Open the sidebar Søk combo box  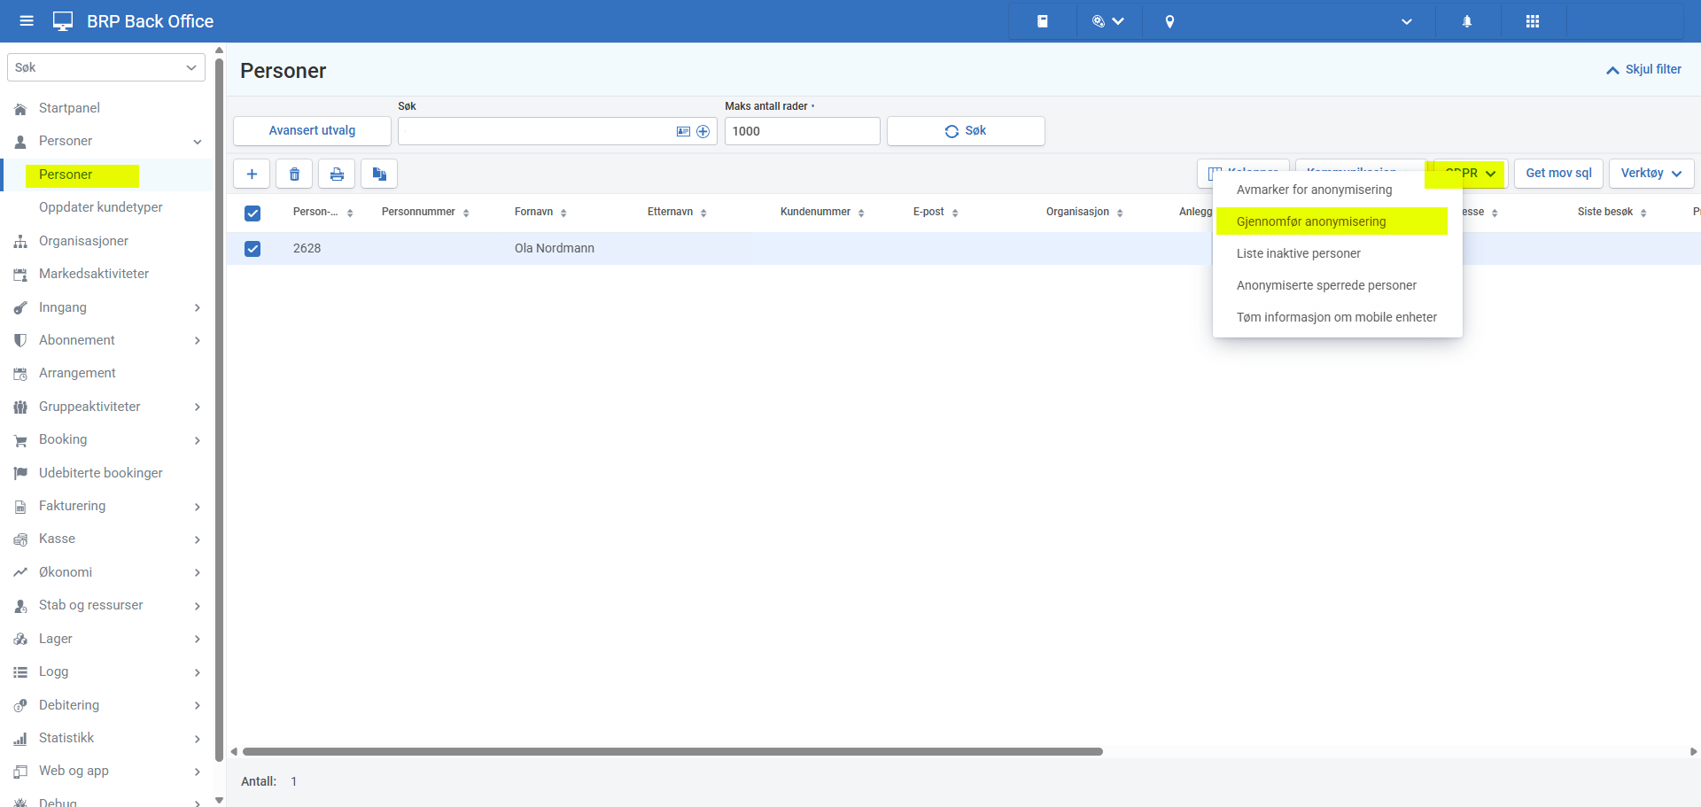tap(106, 67)
